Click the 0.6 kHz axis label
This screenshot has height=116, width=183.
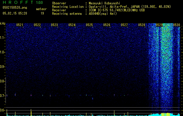2,110
